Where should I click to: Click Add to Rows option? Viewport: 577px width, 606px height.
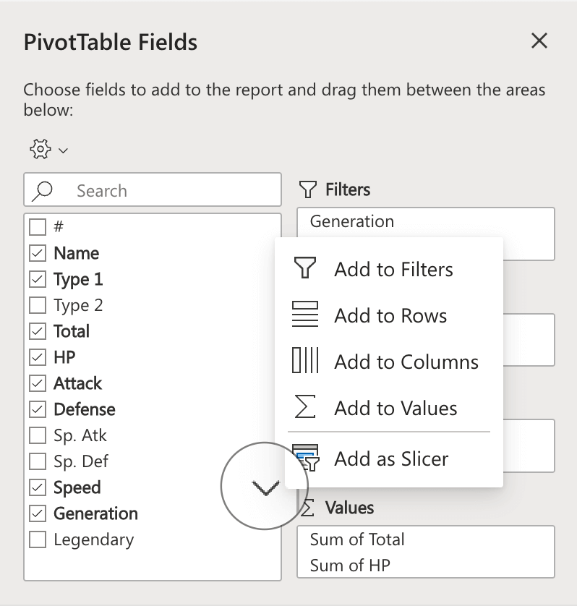[390, 315]
